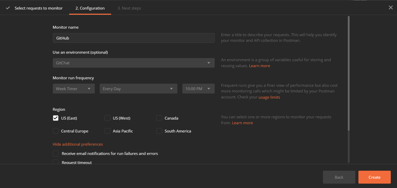Open the Next steps tab
397x188 pixels.
pyautogui.click(x=129, y=8)
